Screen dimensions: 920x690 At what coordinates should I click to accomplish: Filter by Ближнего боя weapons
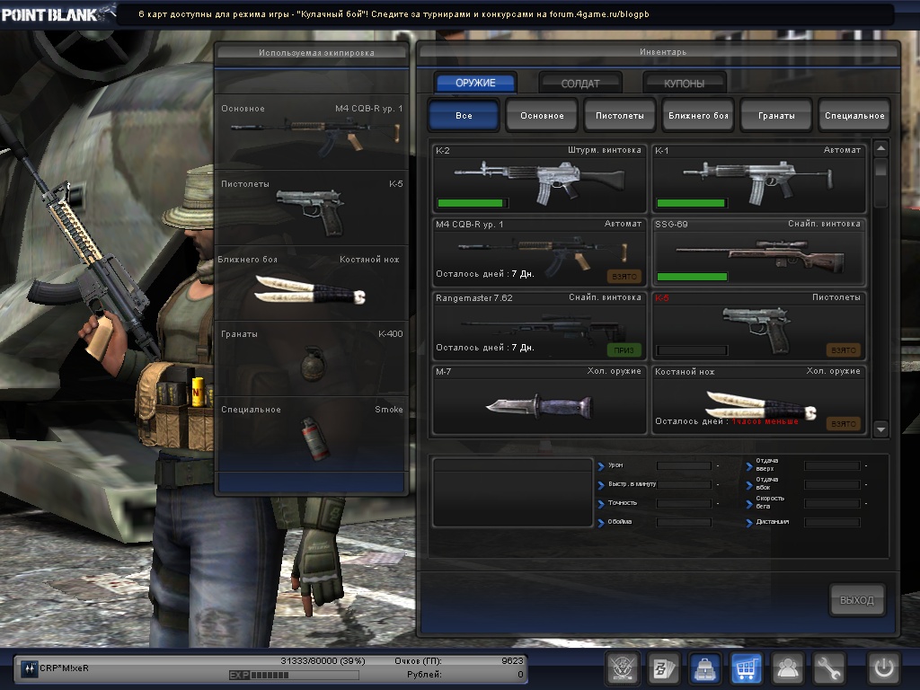pos(697,115)
